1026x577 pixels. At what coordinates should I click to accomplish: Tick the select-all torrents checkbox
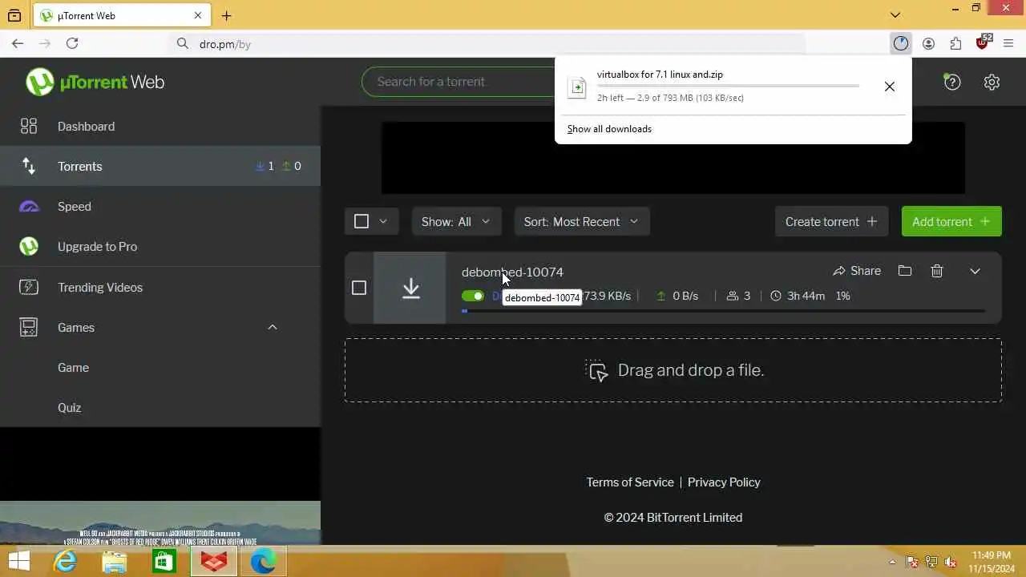(x=362, y=222)
